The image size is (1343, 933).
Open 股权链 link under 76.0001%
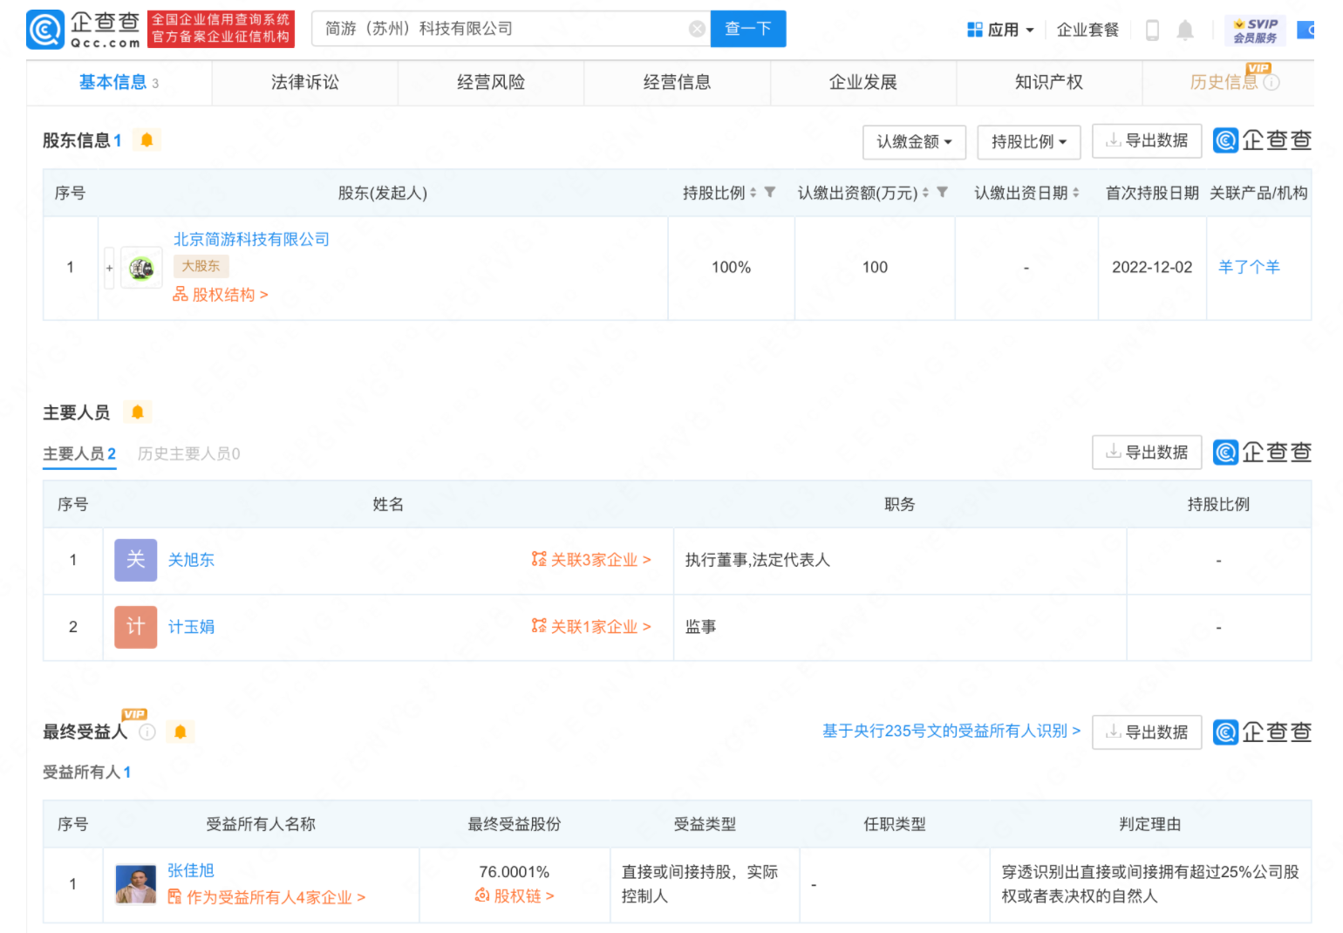[515, 896]
